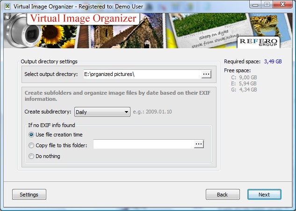Image resolution: width=296 pixels, height=211 pixels.
Task: Click the output directory path field
Action: pos(143,74)
